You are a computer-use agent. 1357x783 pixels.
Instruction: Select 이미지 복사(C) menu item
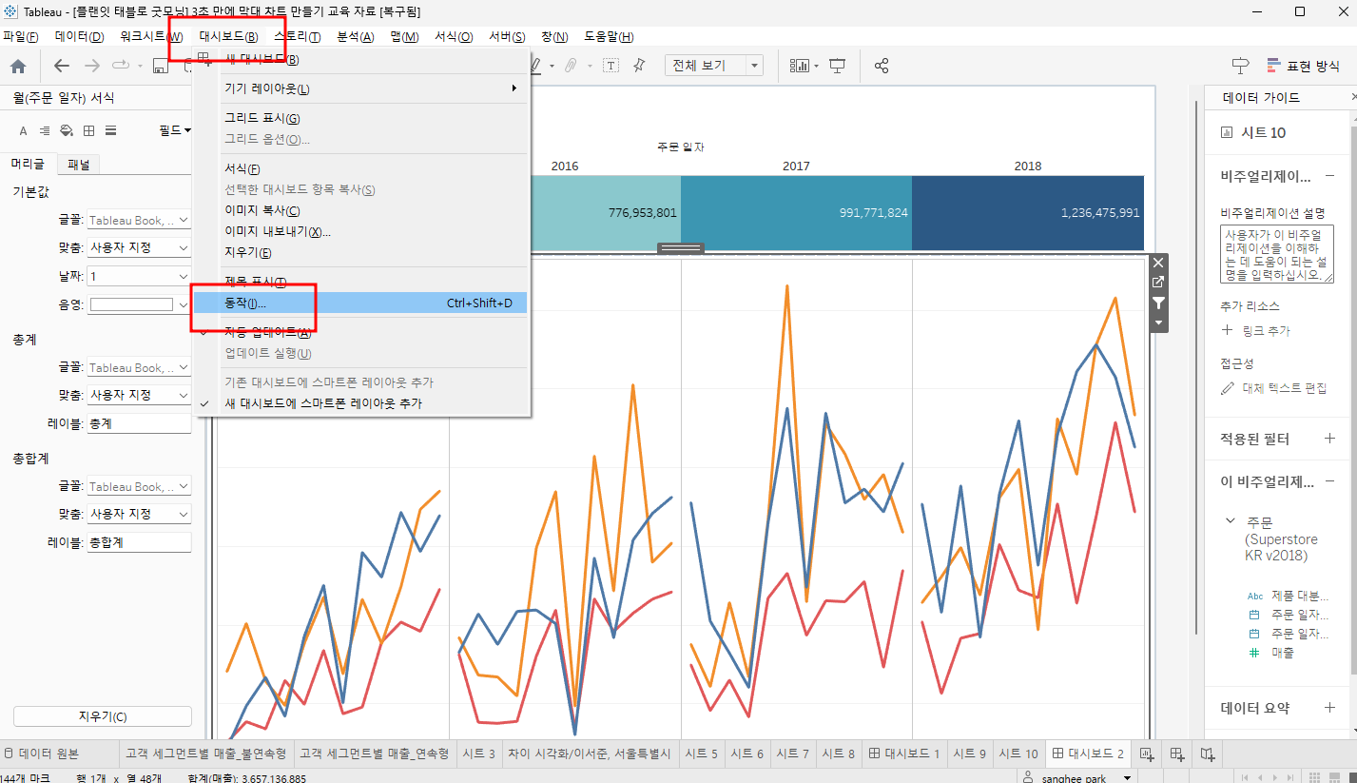[361, 210]
